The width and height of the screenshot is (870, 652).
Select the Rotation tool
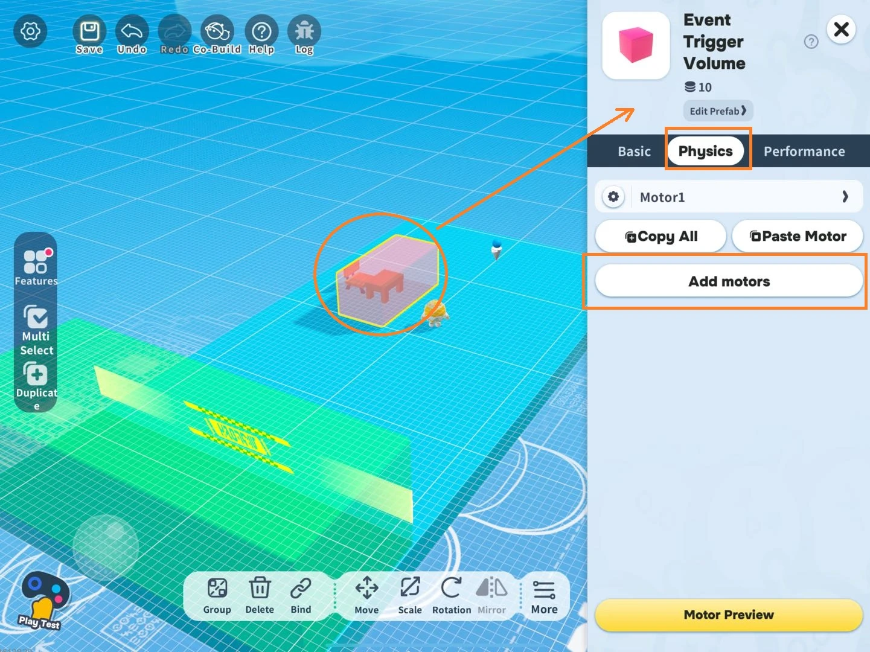[x=452, y=596]
